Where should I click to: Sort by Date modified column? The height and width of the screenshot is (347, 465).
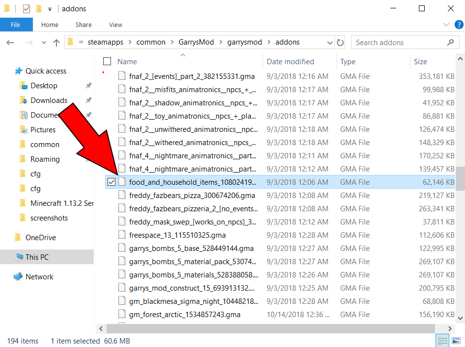point(290,62)
